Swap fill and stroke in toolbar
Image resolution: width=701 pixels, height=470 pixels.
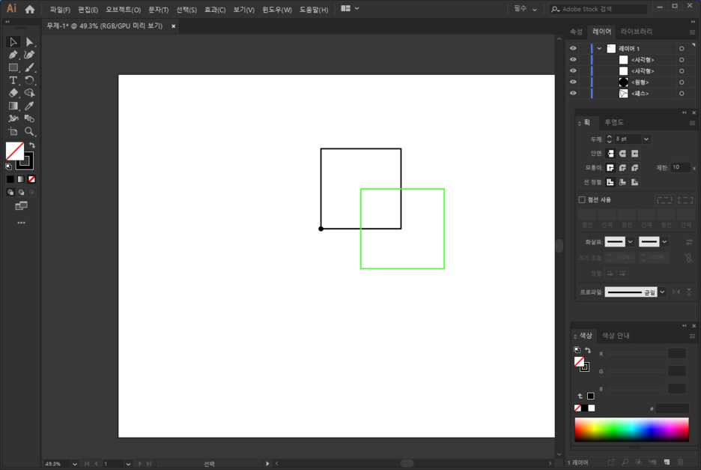coord(32,145)
